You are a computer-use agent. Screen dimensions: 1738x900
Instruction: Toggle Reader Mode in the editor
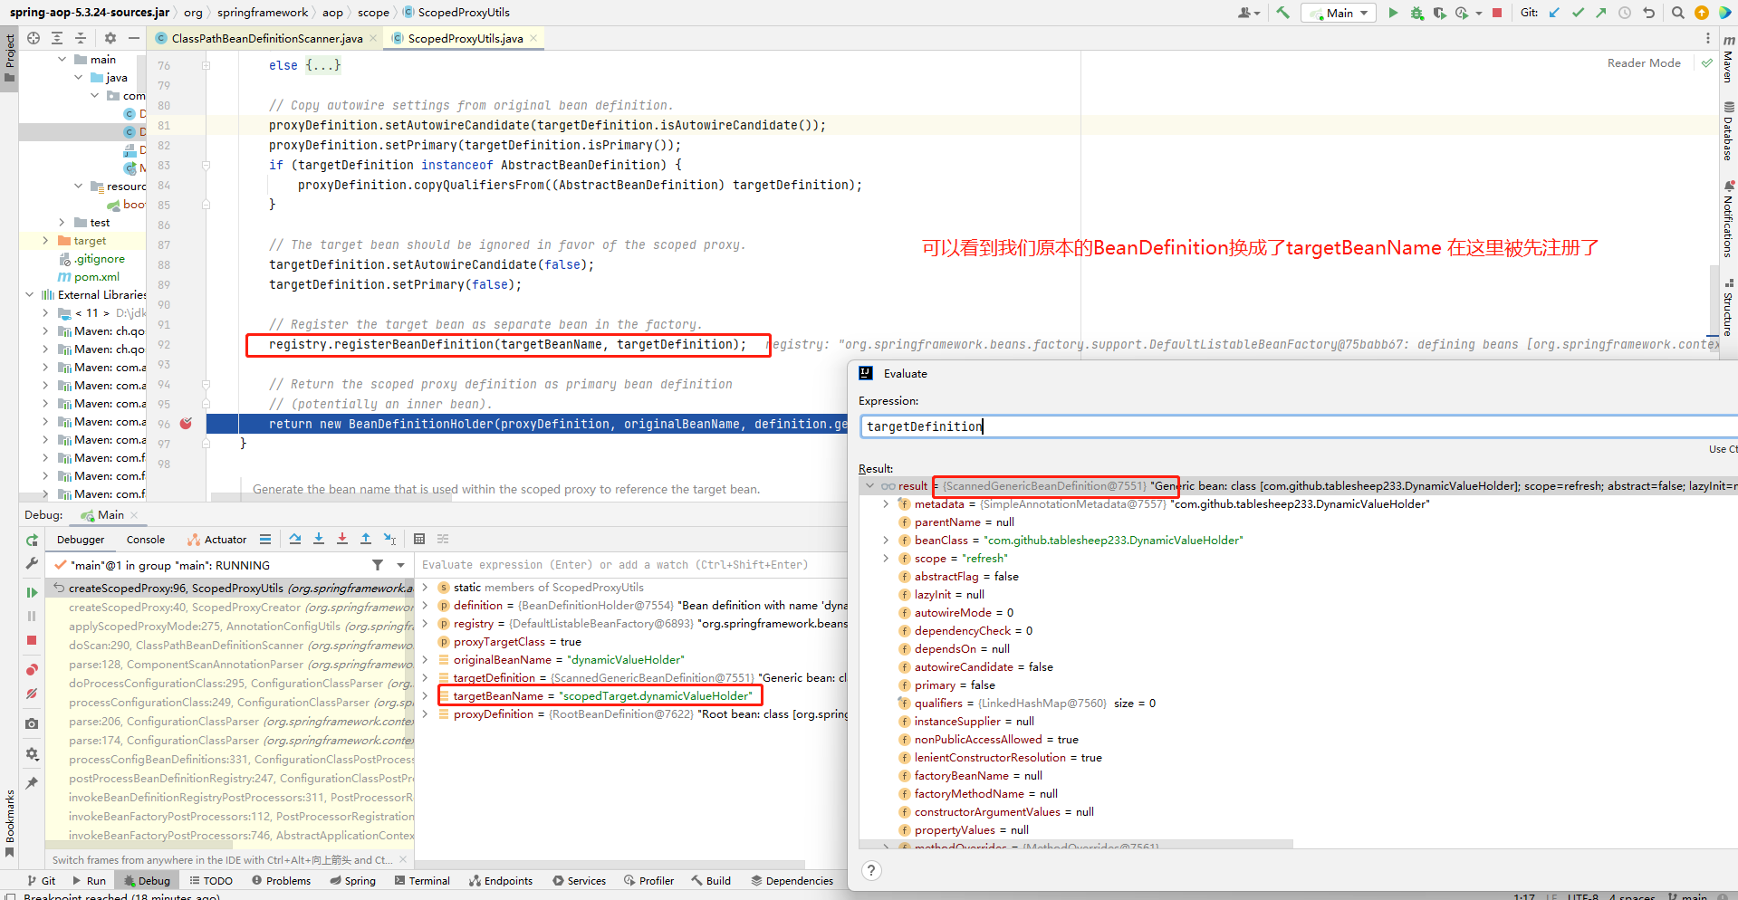tap(1643, 63)
